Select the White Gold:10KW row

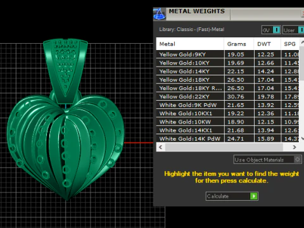click(227, 122)
